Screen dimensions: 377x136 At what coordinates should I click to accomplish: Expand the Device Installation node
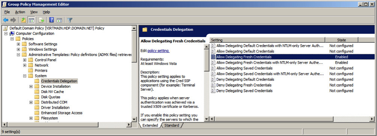(31, 86)
